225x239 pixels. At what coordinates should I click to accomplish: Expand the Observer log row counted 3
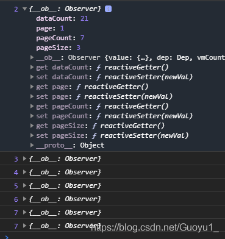pyautogui.click(x=24, y=159)
